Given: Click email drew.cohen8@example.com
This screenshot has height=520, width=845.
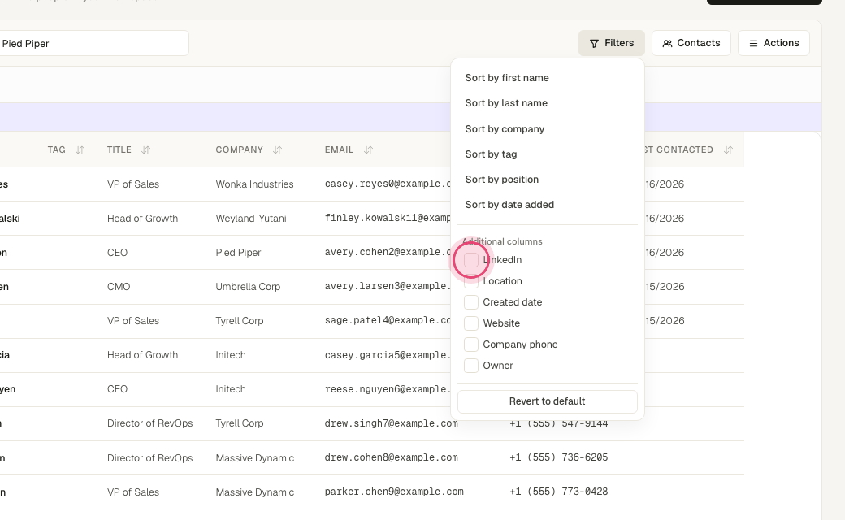Looking at the screenshot, I should coord(392,457).
